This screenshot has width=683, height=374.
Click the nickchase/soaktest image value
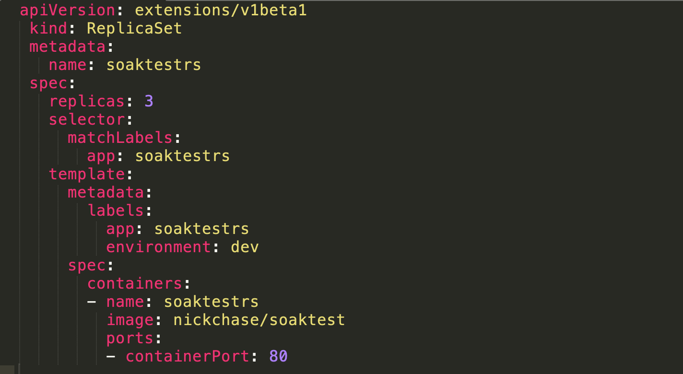pos(259,320)
